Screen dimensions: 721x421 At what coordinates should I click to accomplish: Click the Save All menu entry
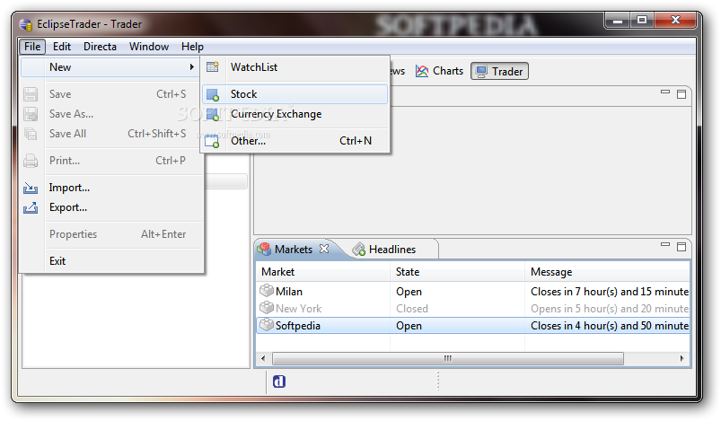[x=111, y=134]
